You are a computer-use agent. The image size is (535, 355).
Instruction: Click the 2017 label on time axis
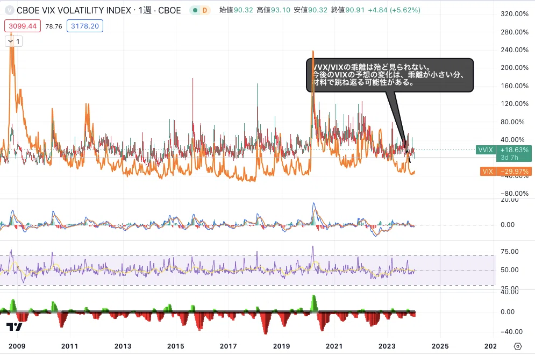(x=229, y=346)
